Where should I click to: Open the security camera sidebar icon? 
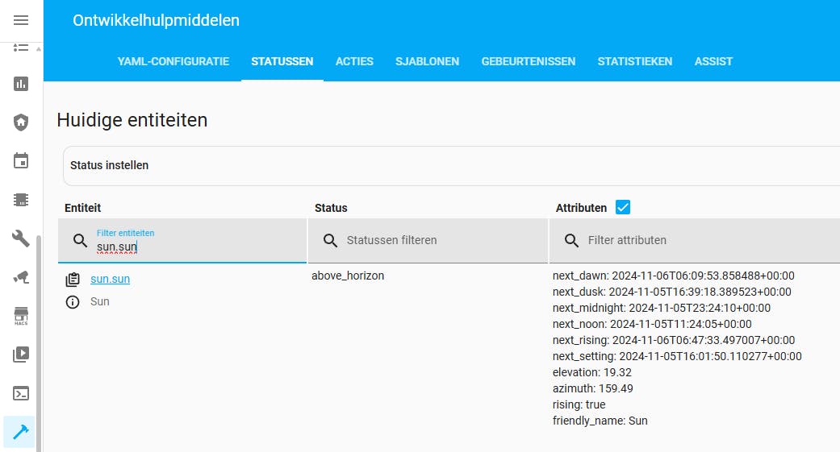(21, 276)
